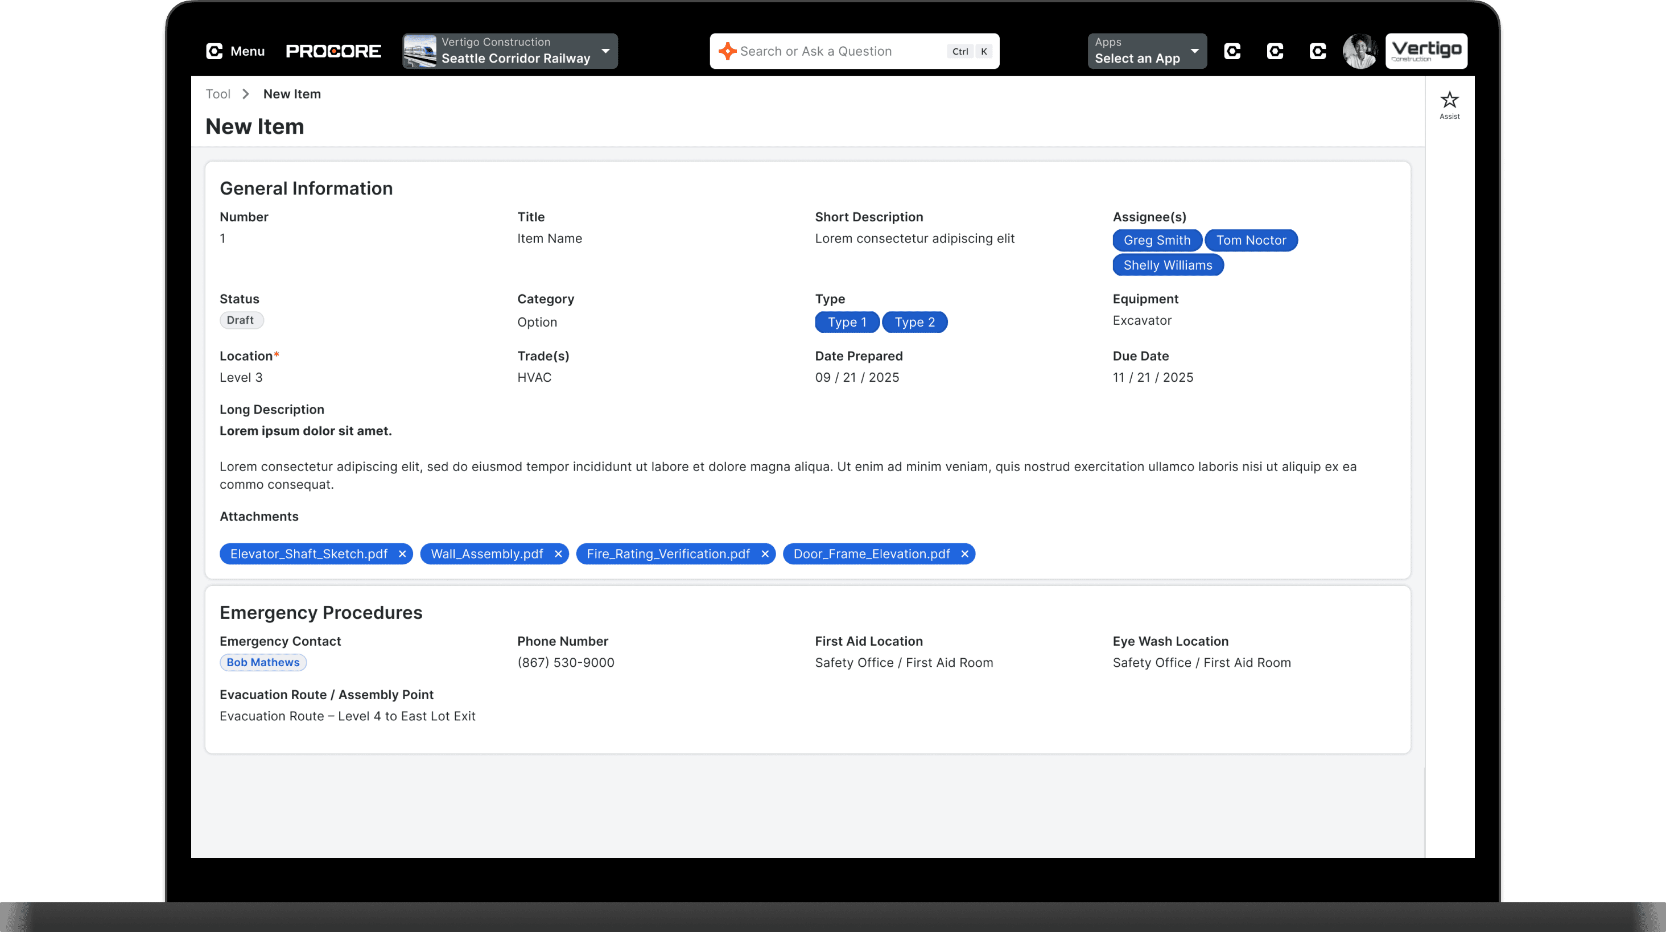The height and width of the screenshot is (933, 1666).
Task: Click the orange sparkle search icon
Action: tap(727, 51)
